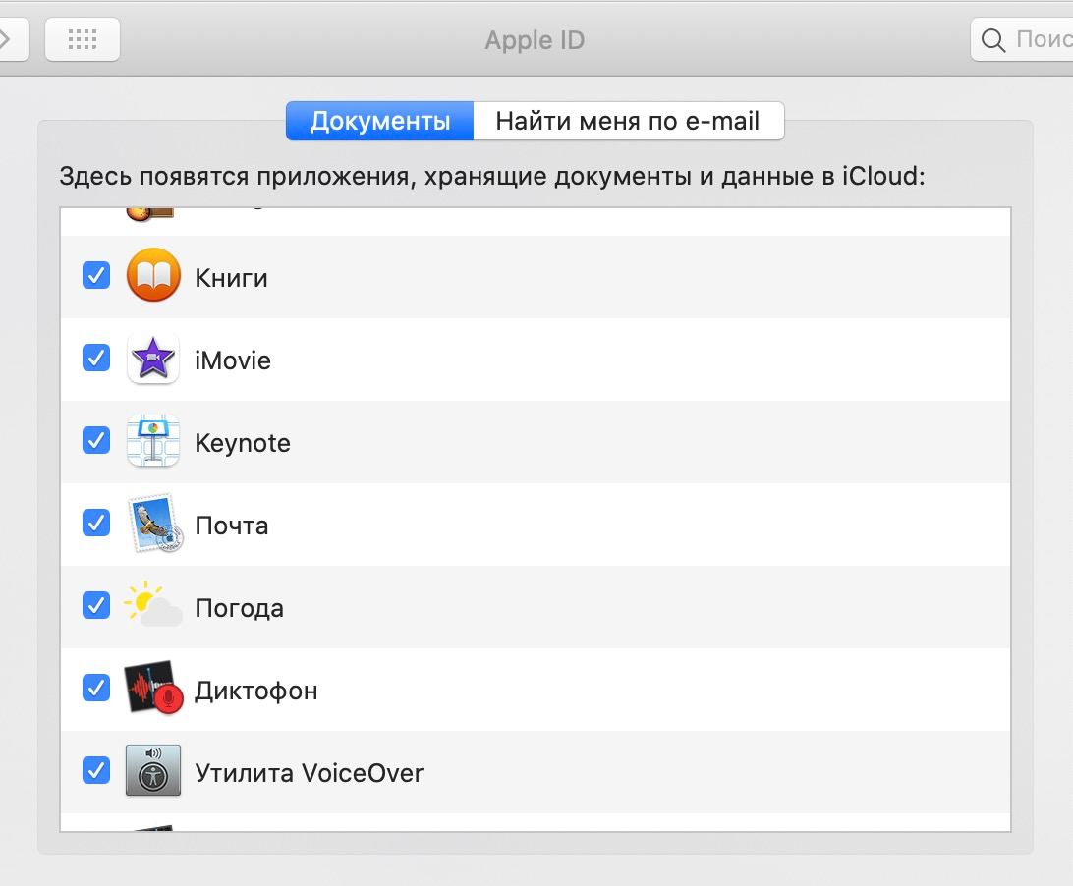Toggle the Погода checkbox
1073x886 pixels.
pyautogui.click(x=96, y=605)
